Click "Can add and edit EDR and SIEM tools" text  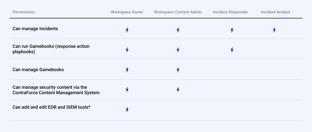(51, 107)
